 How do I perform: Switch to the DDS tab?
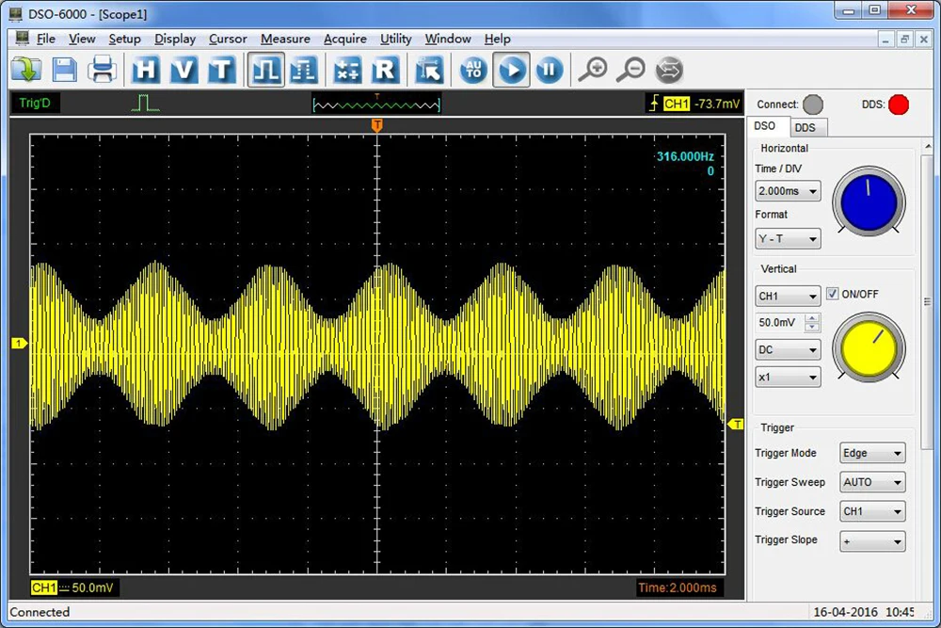[805, 127]
